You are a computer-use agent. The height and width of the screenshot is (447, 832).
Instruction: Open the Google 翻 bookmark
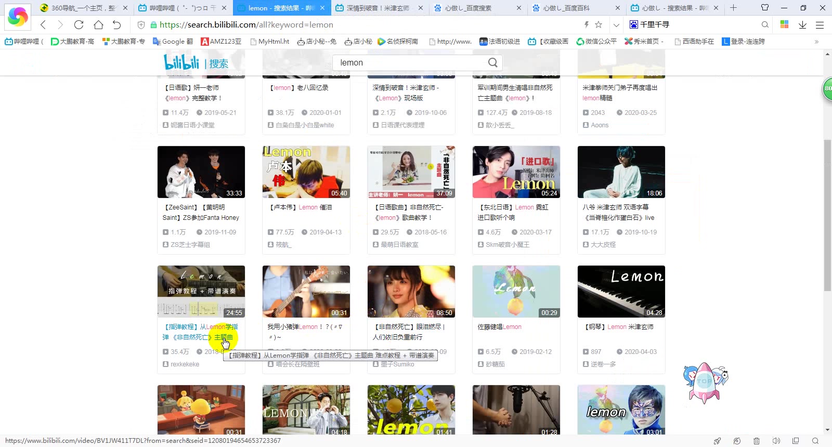tap(173, 42)
